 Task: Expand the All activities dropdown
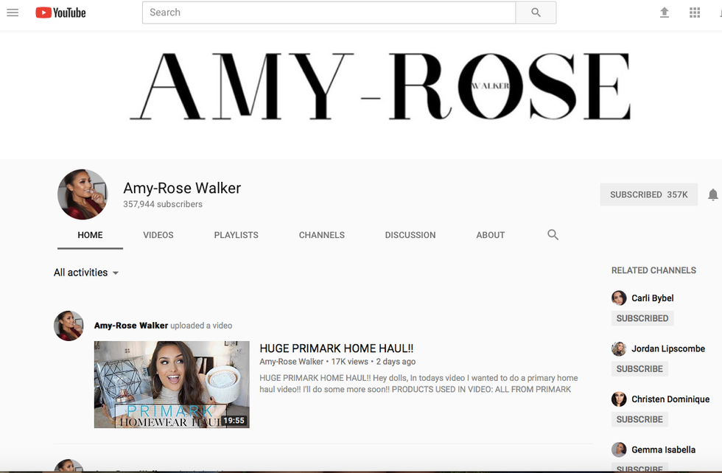click(x=86, y=273)
